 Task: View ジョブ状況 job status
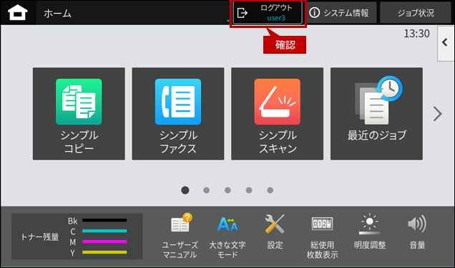point(416,13)
